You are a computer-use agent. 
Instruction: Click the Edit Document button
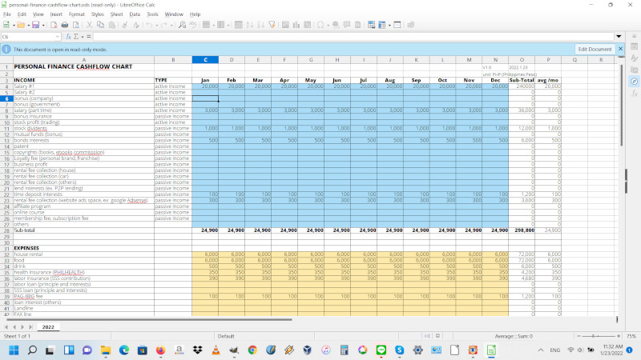[595, 49]
